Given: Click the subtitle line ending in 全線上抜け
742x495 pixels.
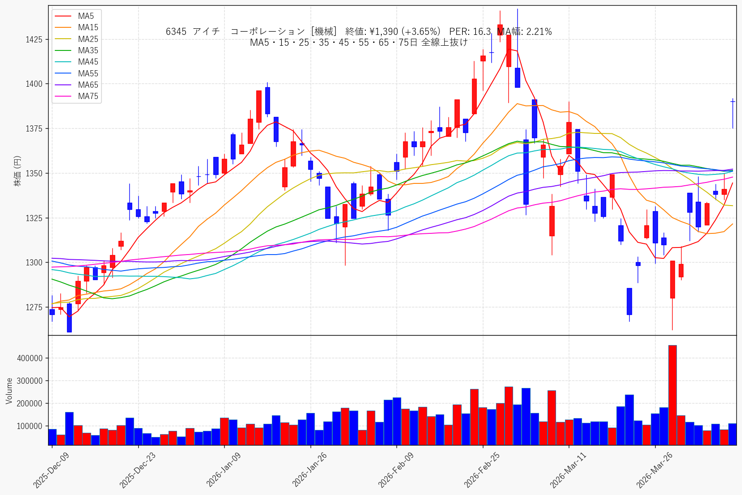Looking at the screenshot, I should tap(359, 42).
